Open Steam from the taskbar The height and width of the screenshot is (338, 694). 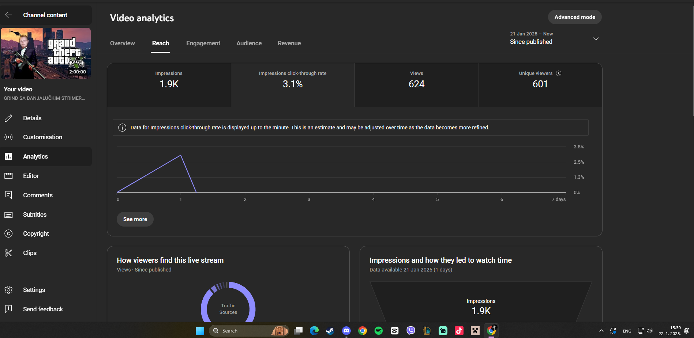(330, 331)
